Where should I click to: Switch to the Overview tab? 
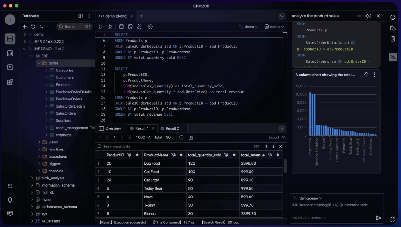click(x=110, y=128)
